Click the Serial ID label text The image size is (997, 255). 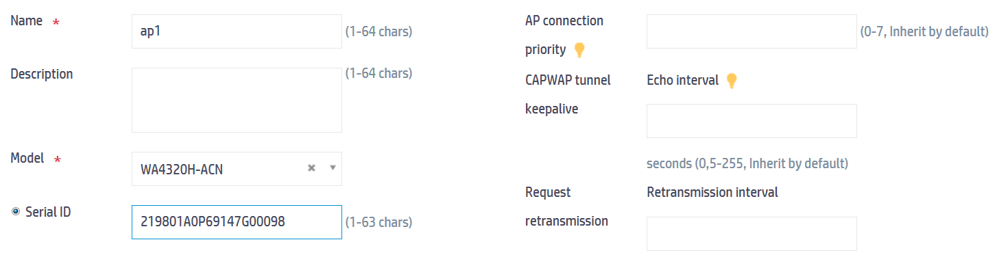point(48,212)
